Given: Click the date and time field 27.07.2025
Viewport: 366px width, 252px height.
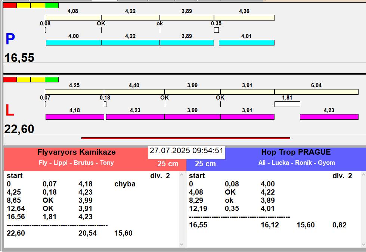Looking at the screenshot, I should pyautogui.click(x=186, y=151).
